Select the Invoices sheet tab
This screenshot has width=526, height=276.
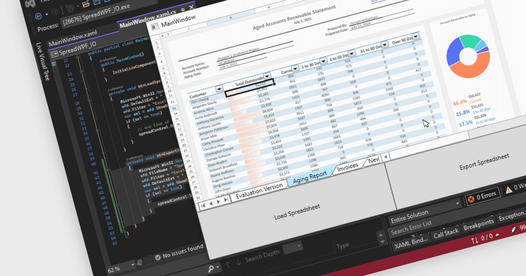(x=348, y=166)
